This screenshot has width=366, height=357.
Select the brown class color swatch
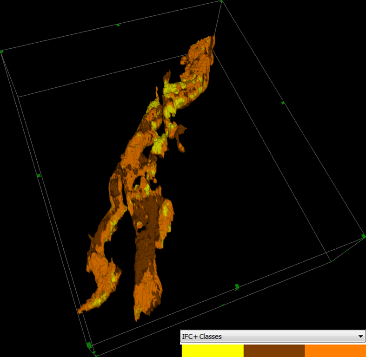point(274,351)
